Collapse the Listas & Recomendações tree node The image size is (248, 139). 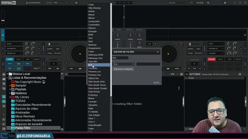(x=7, y=78)
